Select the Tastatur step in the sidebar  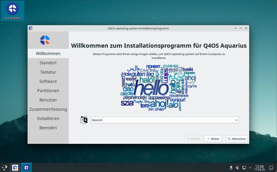point(48,72)
